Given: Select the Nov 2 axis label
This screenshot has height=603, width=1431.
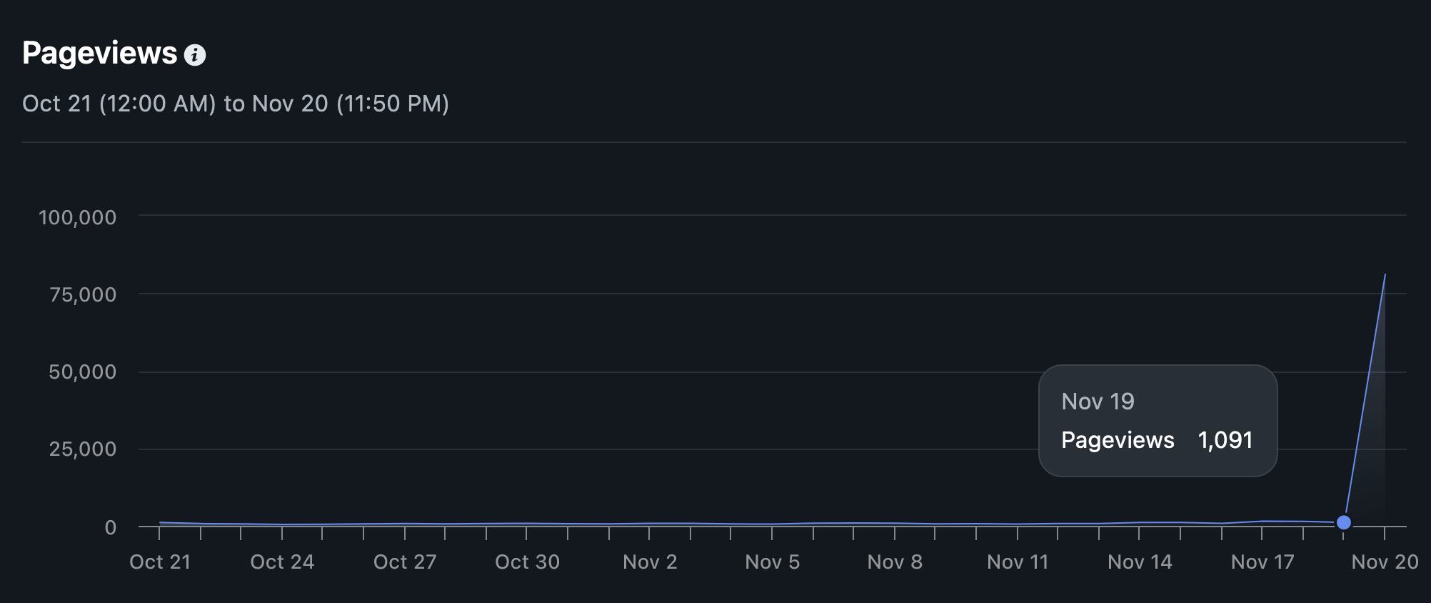Looking at the screenshot, I should tap(650, 562).
